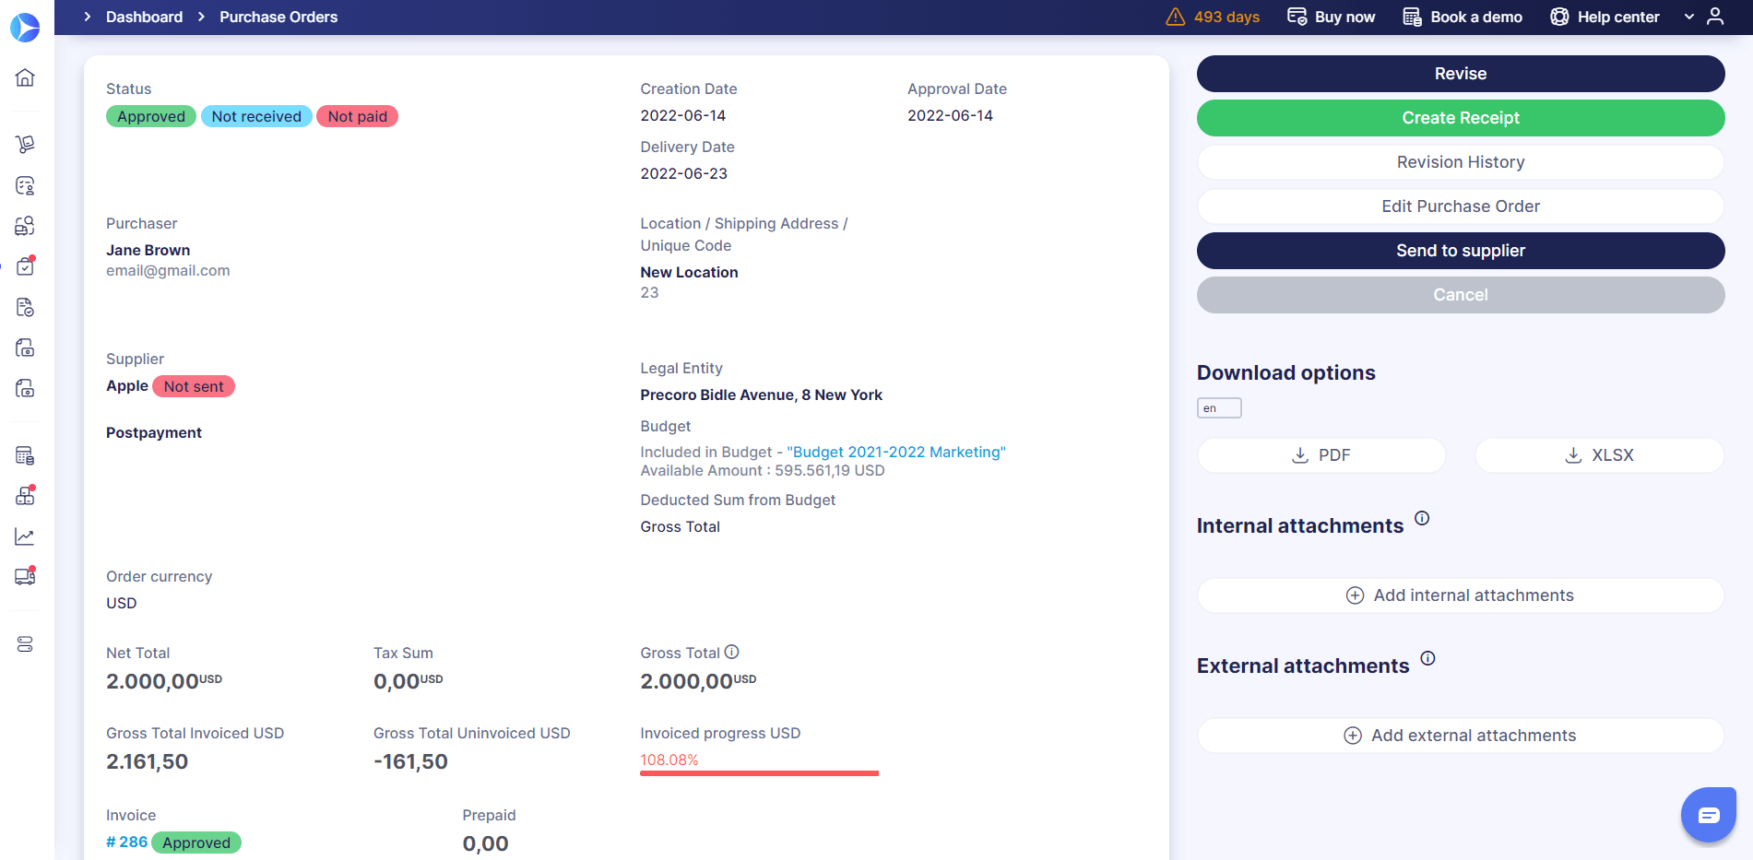Open the chat bubble in bottom corner
This screenshot has width=1753, height=860.
[1708, 814]
